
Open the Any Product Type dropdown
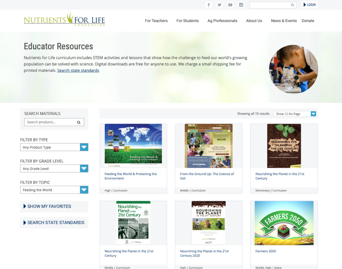pyautogui.click(x=54, y=147)
